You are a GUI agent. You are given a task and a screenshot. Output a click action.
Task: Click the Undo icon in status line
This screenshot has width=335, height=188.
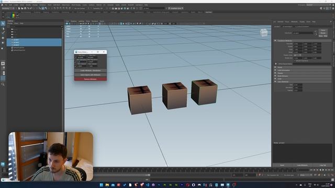point(28,8)
